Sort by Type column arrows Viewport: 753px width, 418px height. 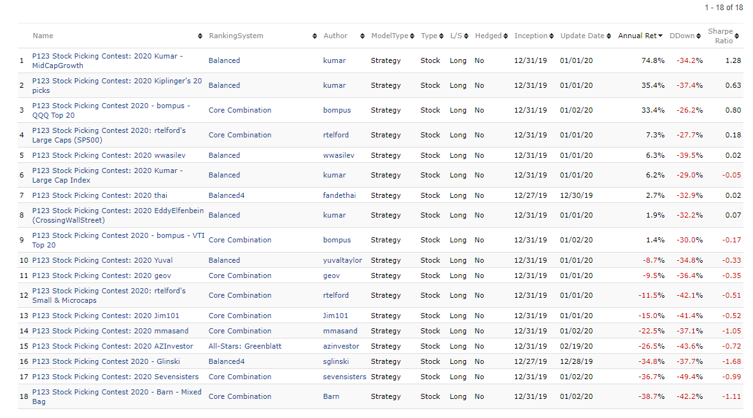pos(441,36)
